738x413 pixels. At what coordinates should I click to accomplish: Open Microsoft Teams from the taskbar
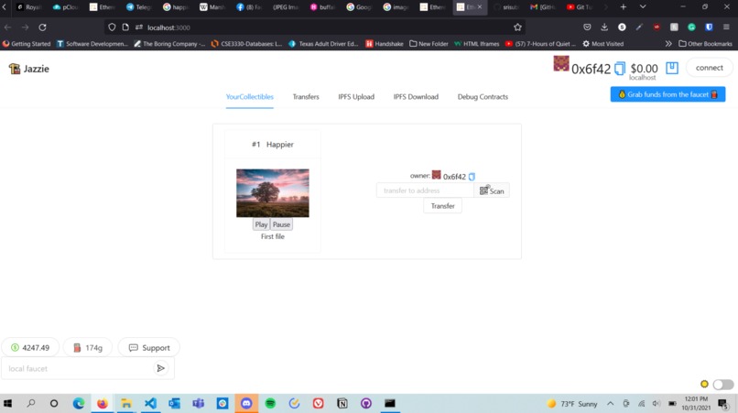tap(198, 403)
